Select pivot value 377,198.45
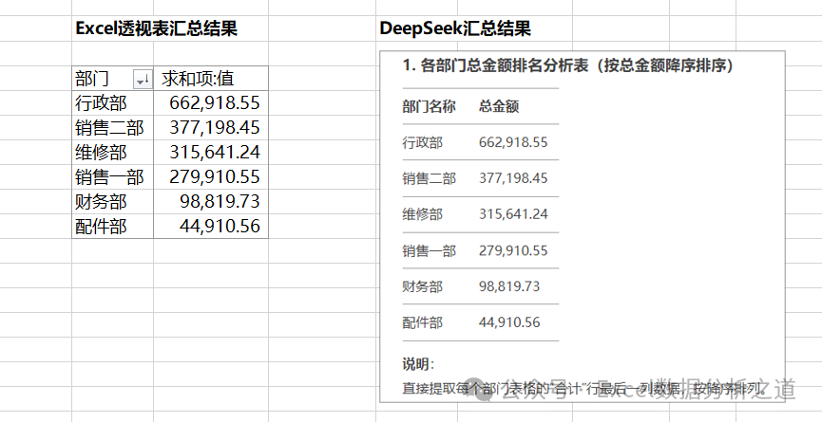 click(211, 127)
